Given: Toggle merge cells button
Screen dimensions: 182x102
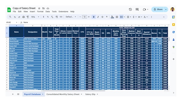Looking at the screenshot, I should point(121,17).
